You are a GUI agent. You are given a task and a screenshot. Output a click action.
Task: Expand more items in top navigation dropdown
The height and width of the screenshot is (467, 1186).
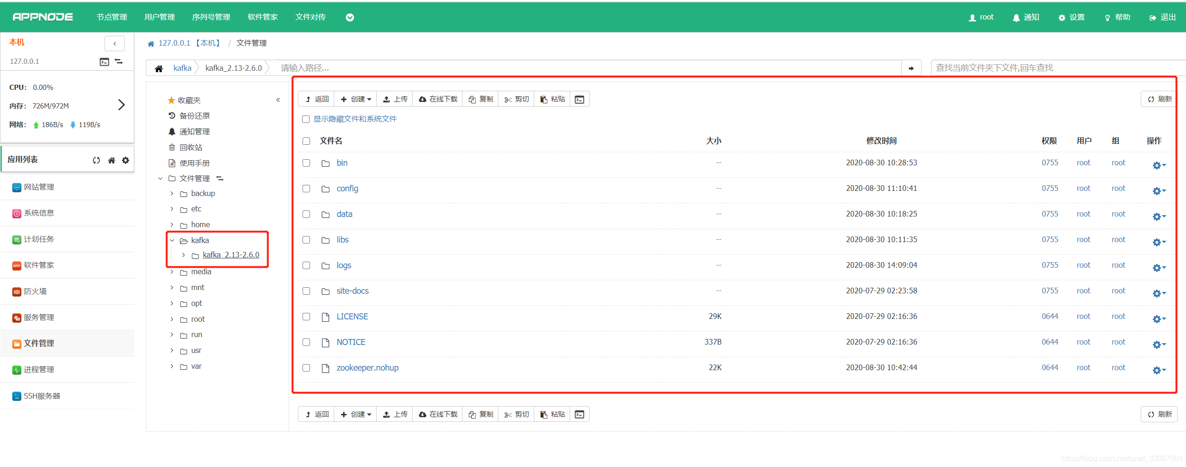coord(350,17)
